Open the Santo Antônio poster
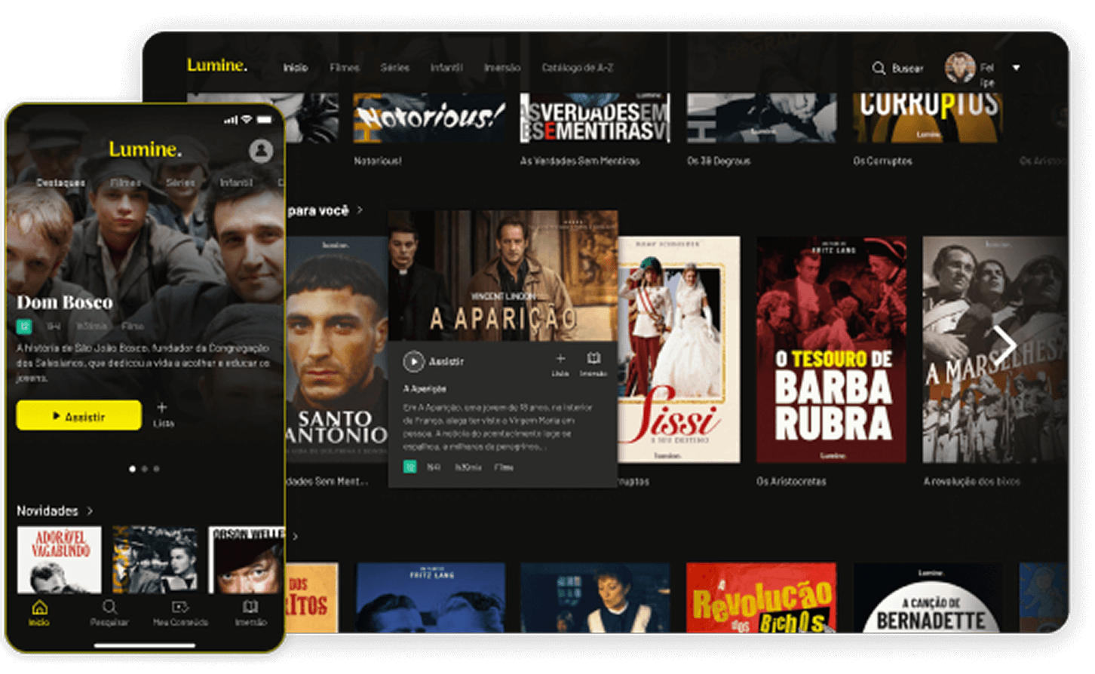The image size is (1095, 674). pyautogui.click(x=337, y=348)
